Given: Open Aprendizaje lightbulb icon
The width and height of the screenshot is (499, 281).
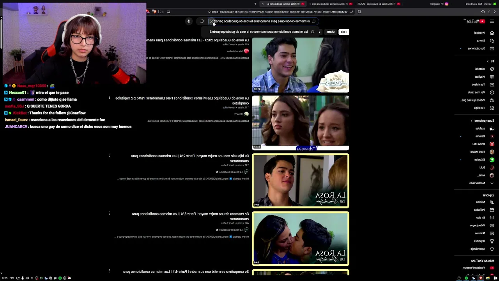Looking at the screenshot, I should pyautogui.click(x=492, y=249).
